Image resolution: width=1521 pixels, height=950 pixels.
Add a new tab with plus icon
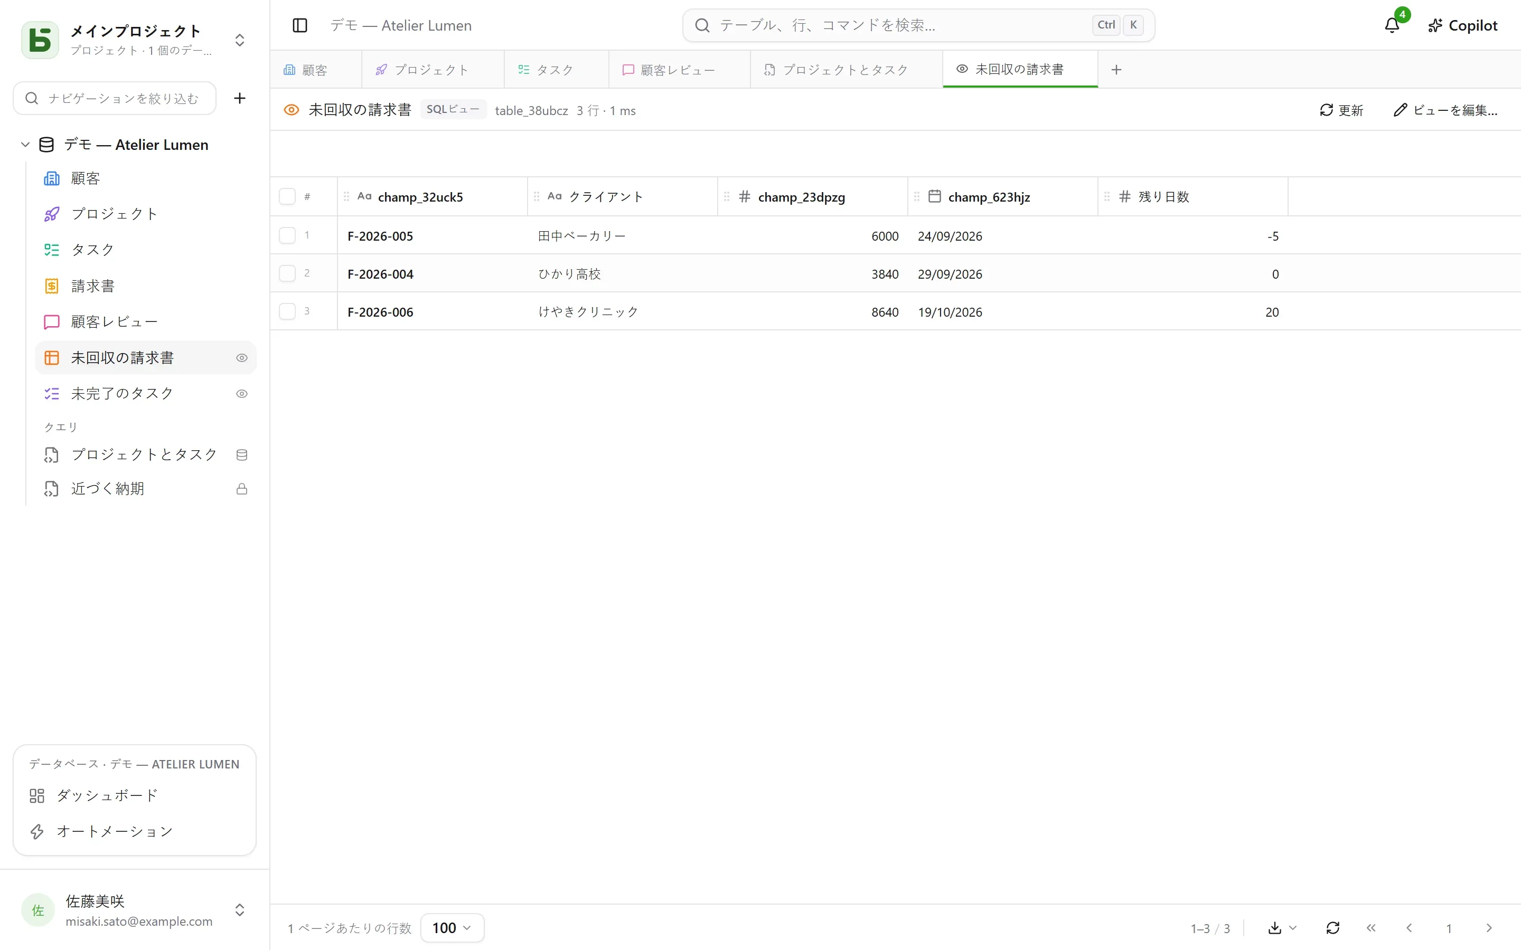point(1116,70)
